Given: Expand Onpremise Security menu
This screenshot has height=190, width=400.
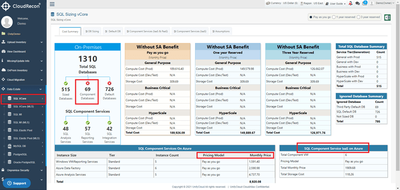Looking at the screenshot, I should click(23, 170).
